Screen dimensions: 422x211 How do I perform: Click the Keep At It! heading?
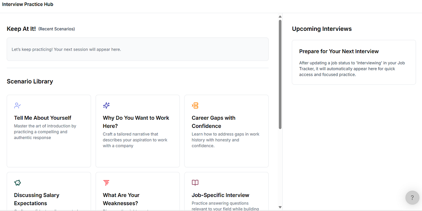[x=21, y=29]
